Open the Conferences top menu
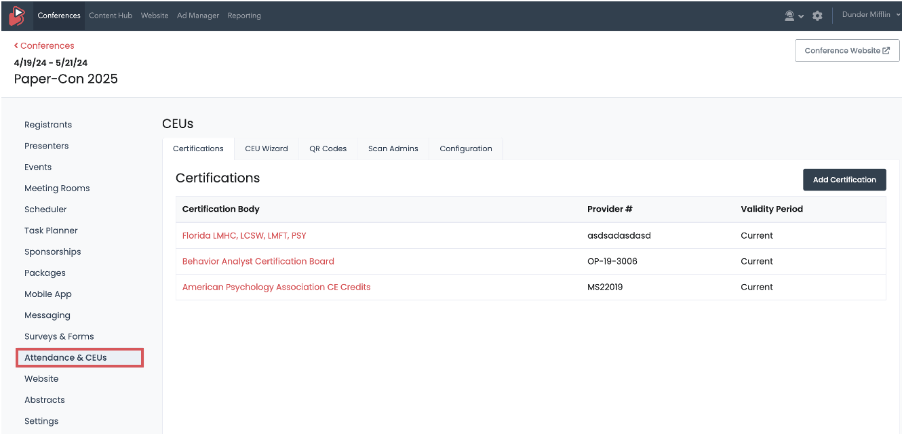Viewport: 902px width, 438px height. click(59, 16)
